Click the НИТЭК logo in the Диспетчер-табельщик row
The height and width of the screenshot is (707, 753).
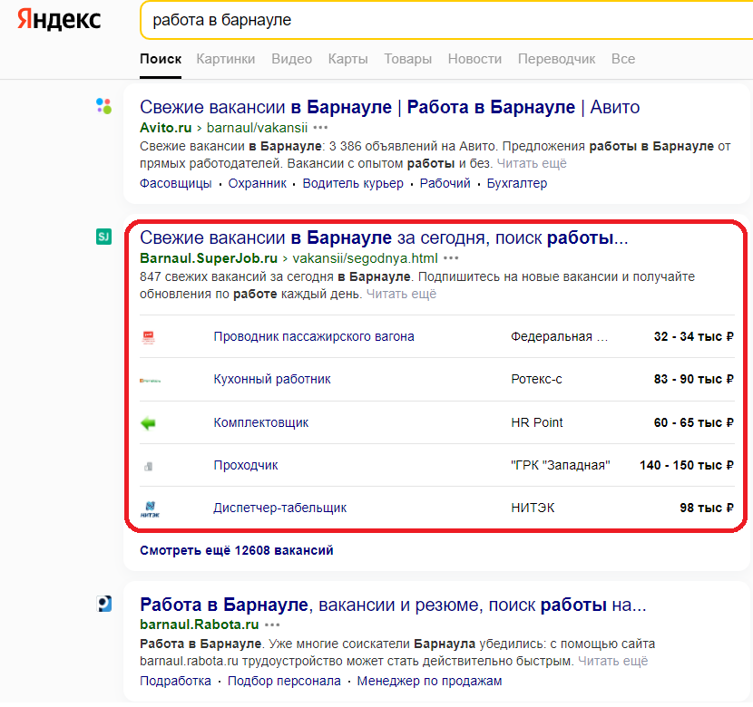click(150, 508)
